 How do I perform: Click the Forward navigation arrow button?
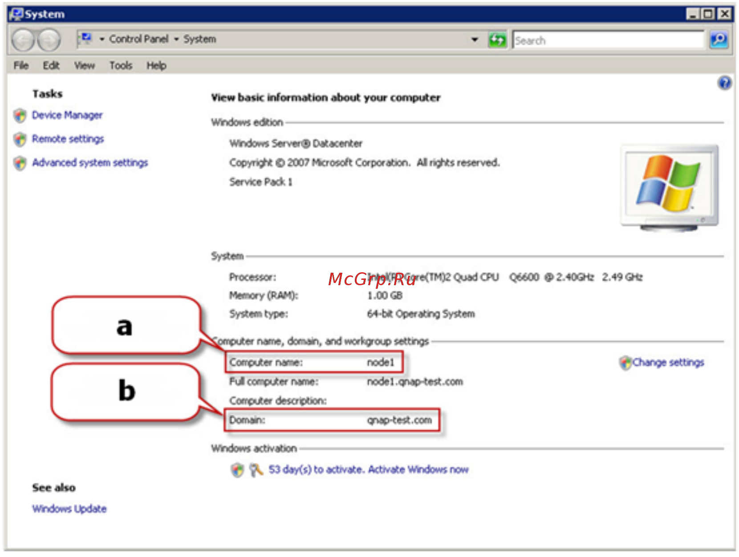pos(49,40)
